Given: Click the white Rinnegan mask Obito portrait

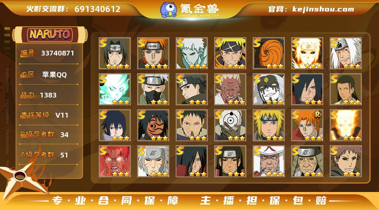Looking at the screenshot, I should (230, 125).
